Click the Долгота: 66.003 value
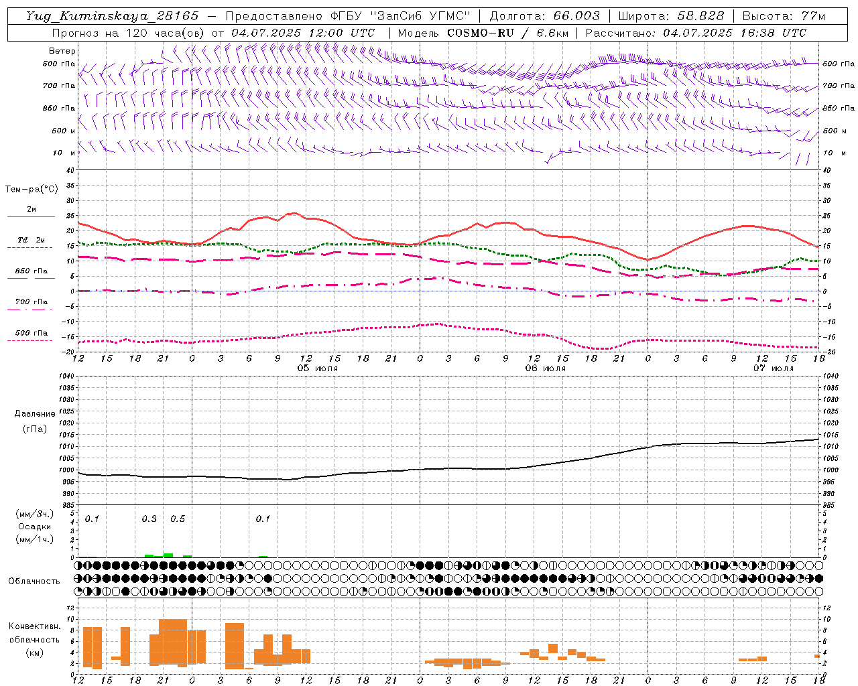The width and height of the screenshot is (858, 686). click(545, 16)
